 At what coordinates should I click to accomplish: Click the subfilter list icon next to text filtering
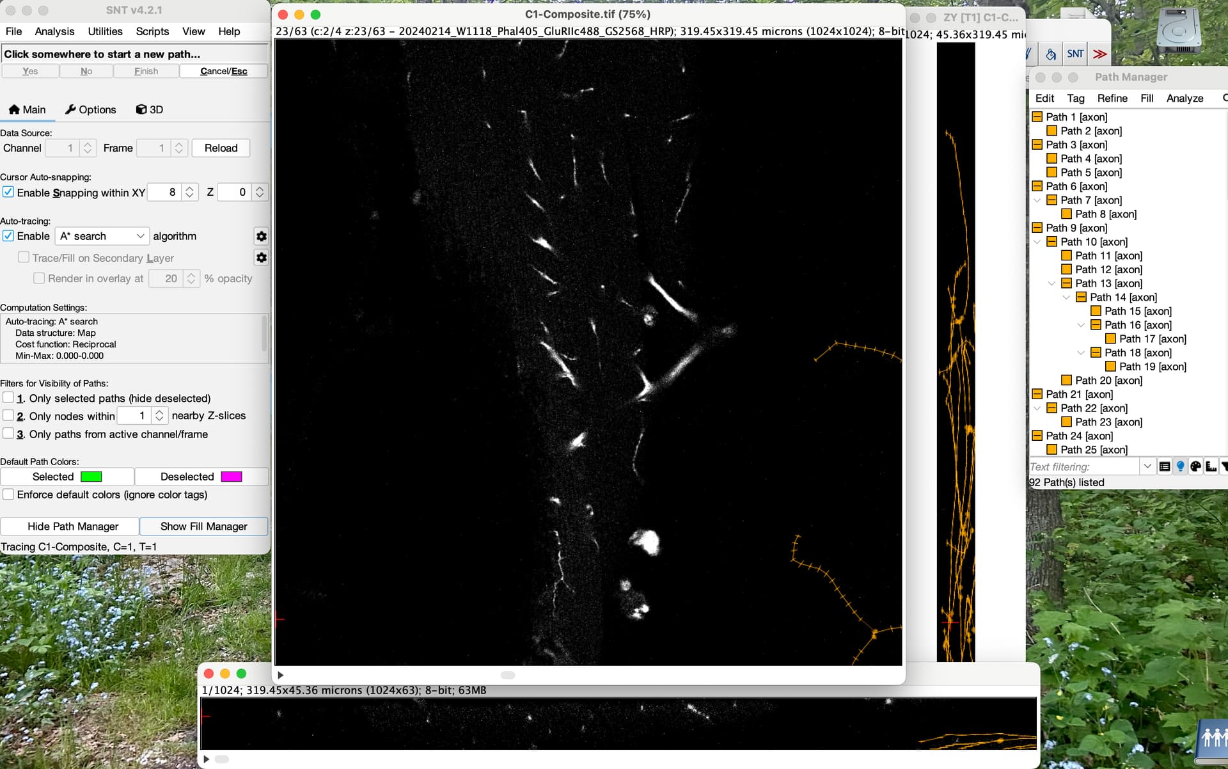(1164, 466)
